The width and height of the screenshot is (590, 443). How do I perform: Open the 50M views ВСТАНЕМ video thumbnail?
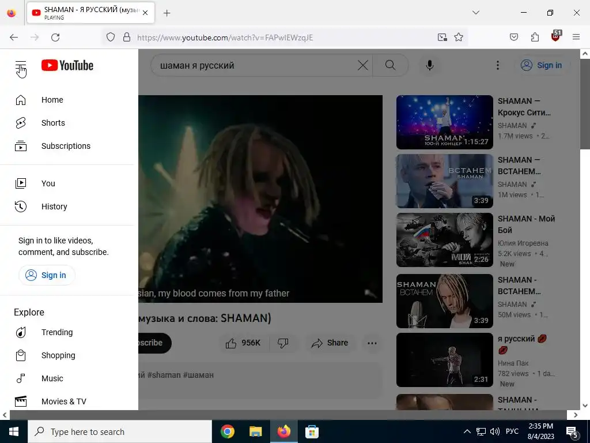444,301
